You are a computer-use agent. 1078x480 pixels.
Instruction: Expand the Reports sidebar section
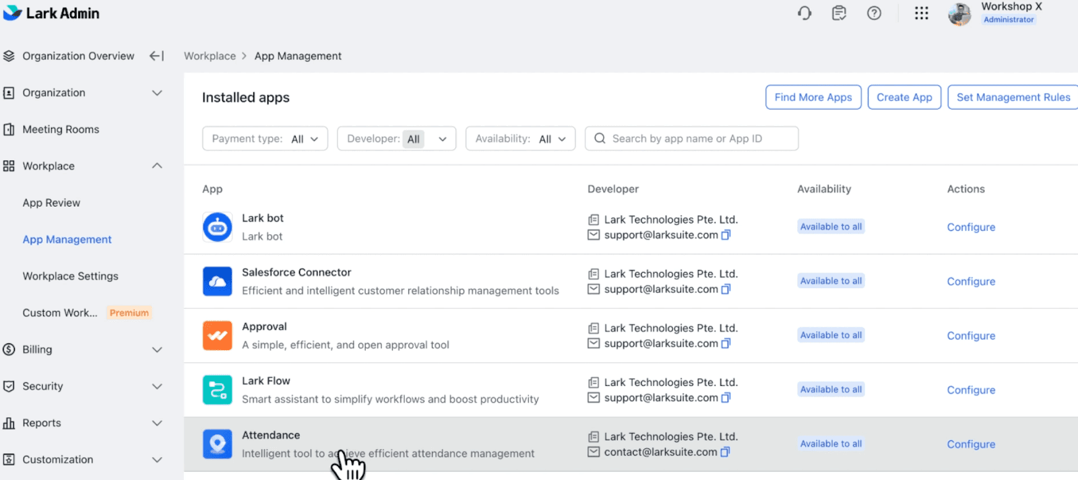(x=157, y=423)
